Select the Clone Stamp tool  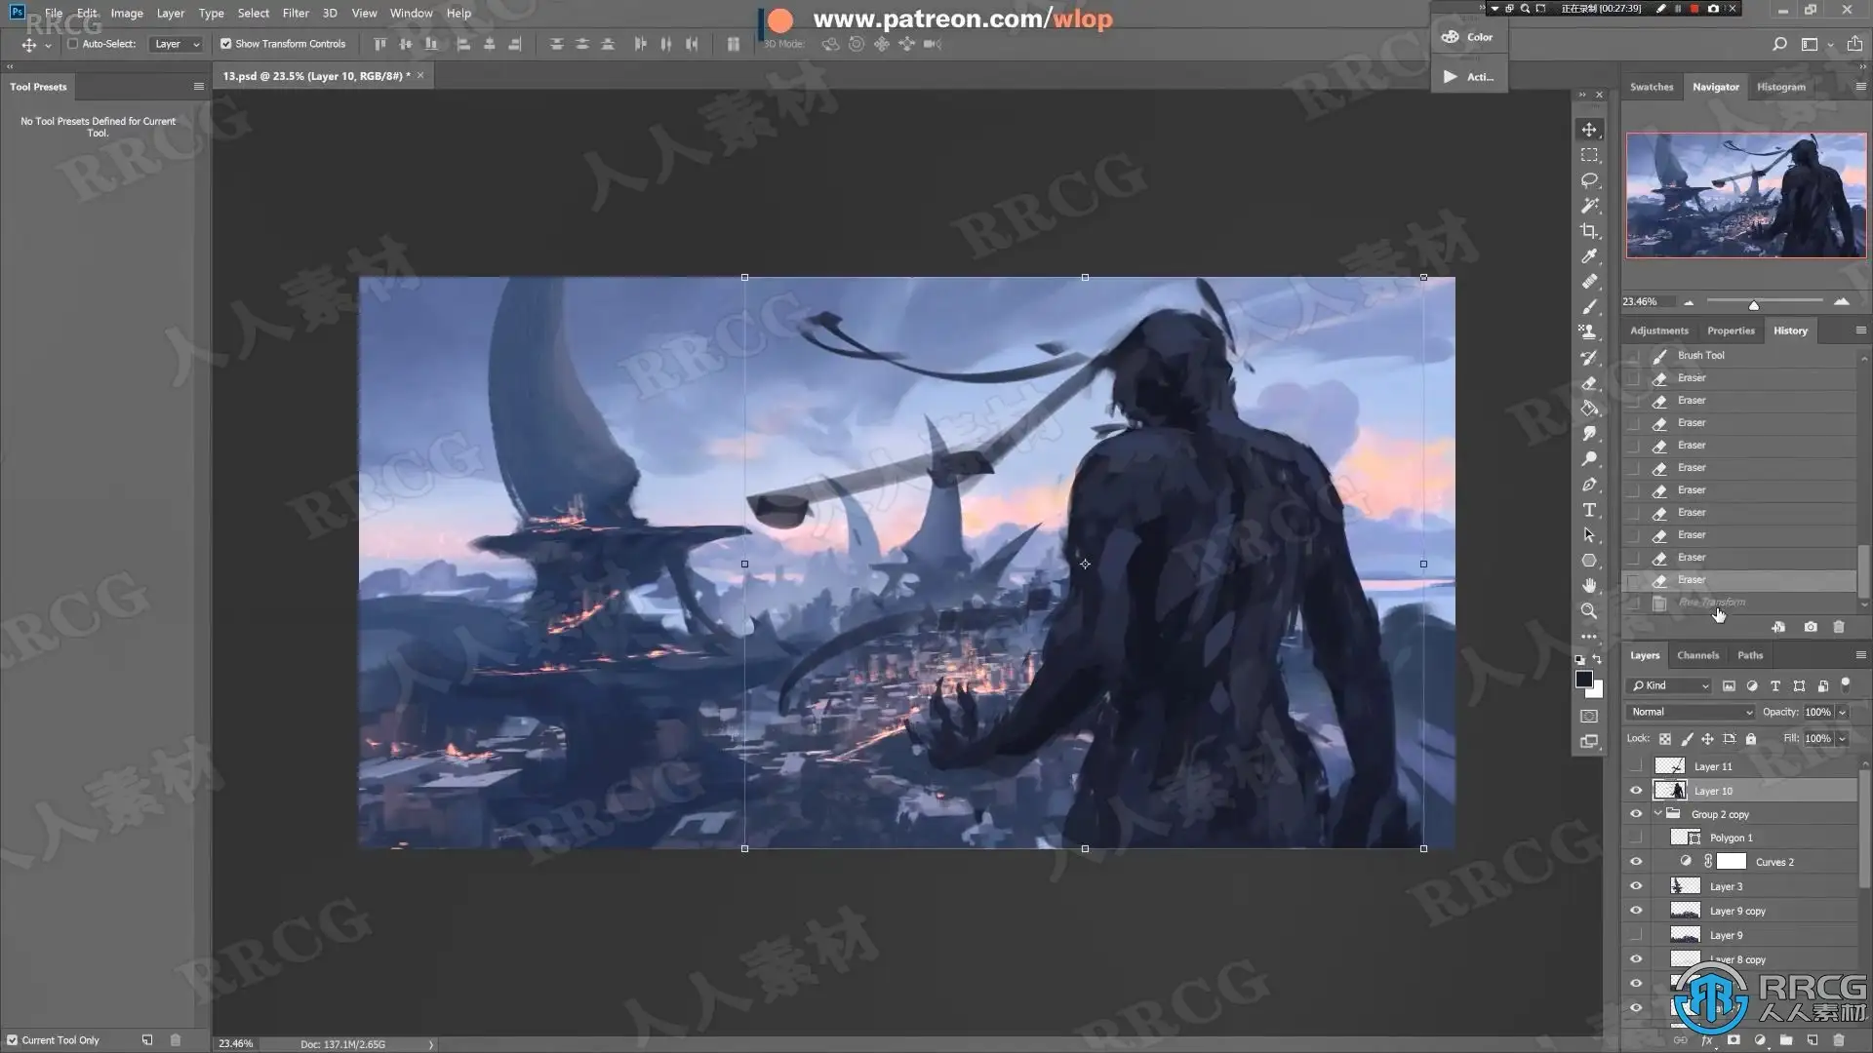pyautogui.click(x=1589, y=332)
